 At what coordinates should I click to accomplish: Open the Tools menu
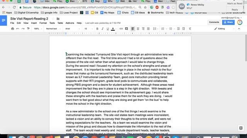[52, 23]
